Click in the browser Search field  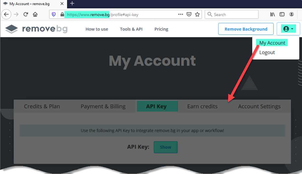(x=232, y=15)
